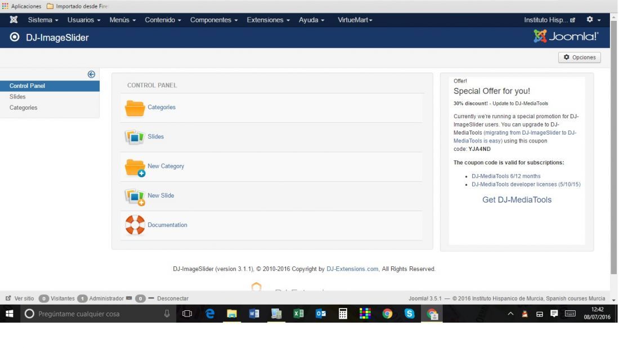
Task: Open Calculator from the taskbar
Action: [x=343, y=314]
